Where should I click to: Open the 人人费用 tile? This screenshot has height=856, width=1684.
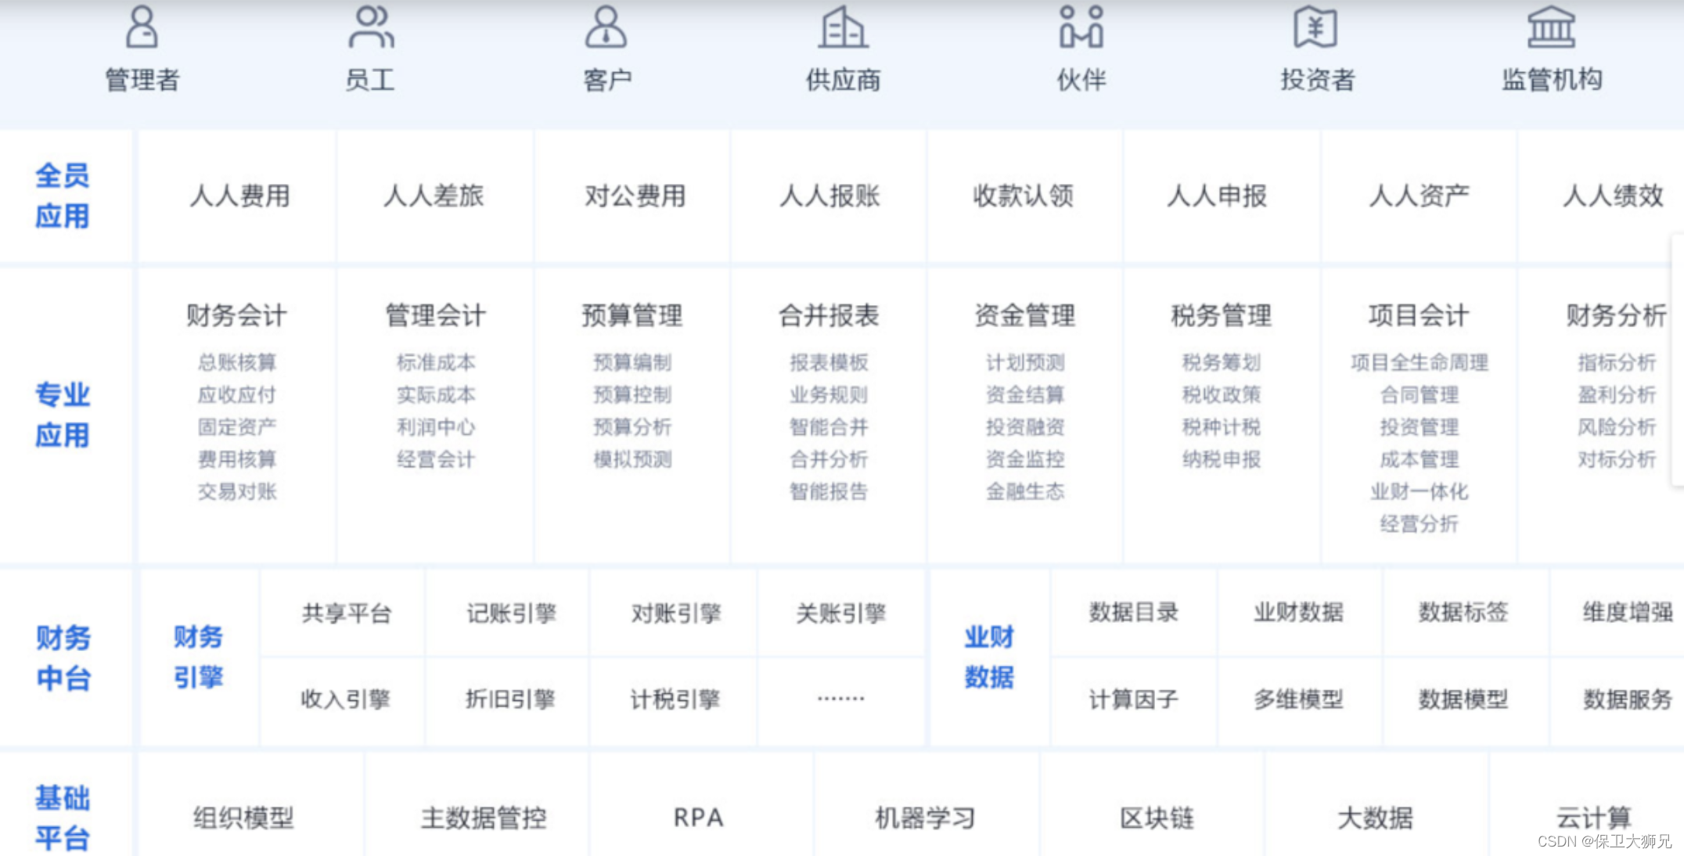[x=239, y=196]
